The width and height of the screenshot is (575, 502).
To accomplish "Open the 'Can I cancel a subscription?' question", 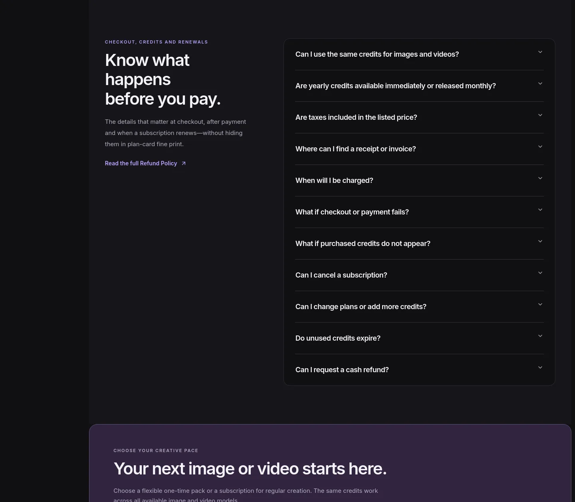I will click(x=419, y=275).
